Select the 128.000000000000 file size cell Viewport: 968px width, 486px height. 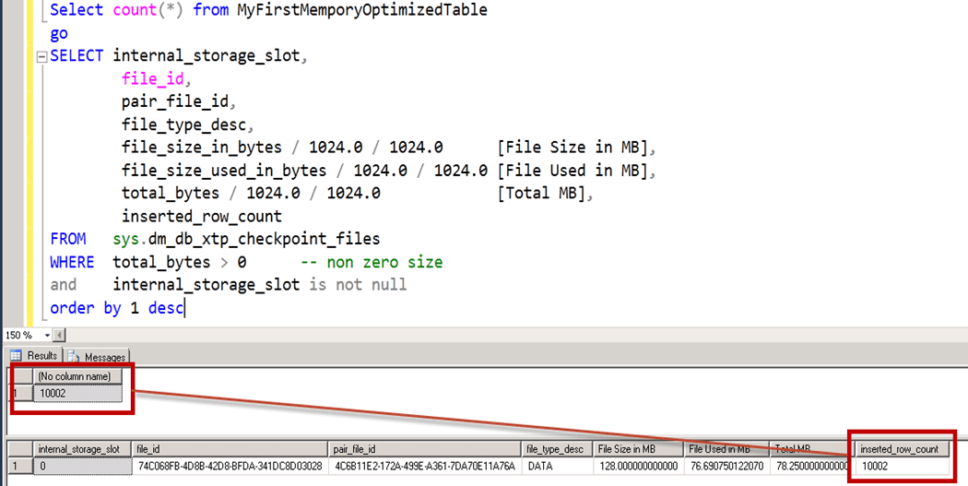coord(636,467)
